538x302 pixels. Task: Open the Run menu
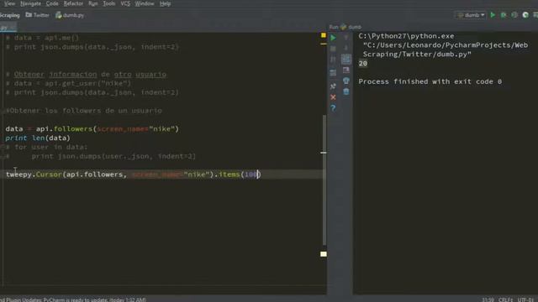coord(92,3)
